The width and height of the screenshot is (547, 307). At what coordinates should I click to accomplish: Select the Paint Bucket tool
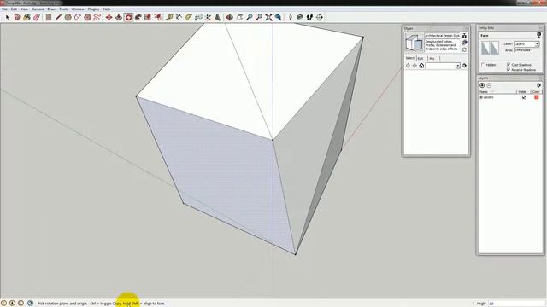pyautogui.click(x=26, y=17)
